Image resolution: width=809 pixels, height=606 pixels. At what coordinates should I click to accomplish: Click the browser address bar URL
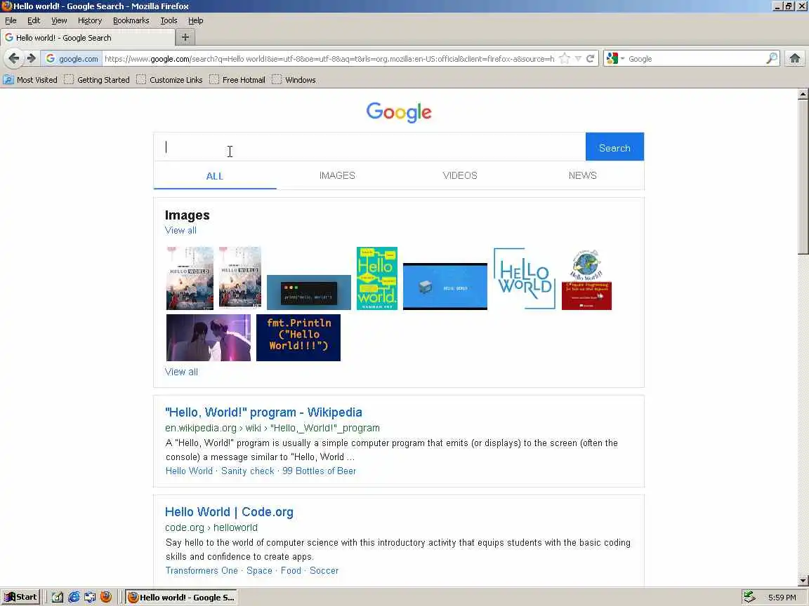tap(329, 59)
